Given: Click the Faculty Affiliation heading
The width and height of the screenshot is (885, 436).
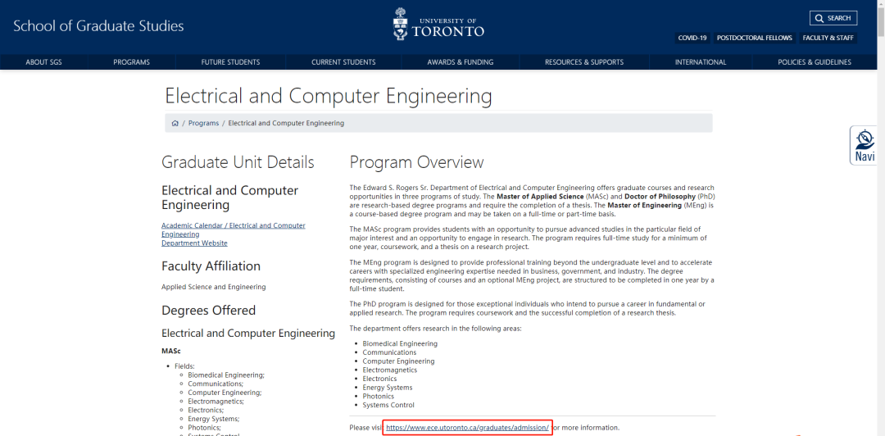Looking at the screenshot, I should coord(211,266).
